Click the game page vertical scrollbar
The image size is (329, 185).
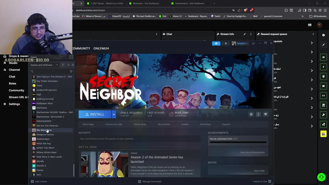click(272, 68)
